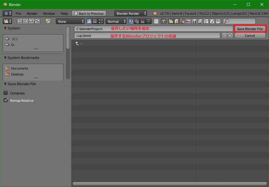Grab the System panel drag handle dots
Screen dimensions: 269x187
coord(61,29)
